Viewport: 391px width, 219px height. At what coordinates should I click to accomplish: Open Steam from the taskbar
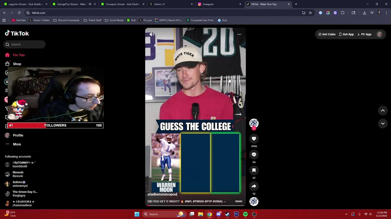point(227,214)
